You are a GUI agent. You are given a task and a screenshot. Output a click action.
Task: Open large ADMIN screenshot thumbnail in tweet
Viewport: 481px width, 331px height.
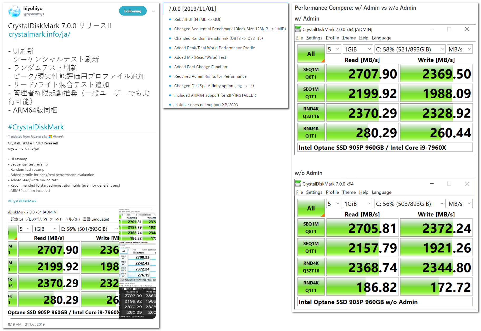63,263
